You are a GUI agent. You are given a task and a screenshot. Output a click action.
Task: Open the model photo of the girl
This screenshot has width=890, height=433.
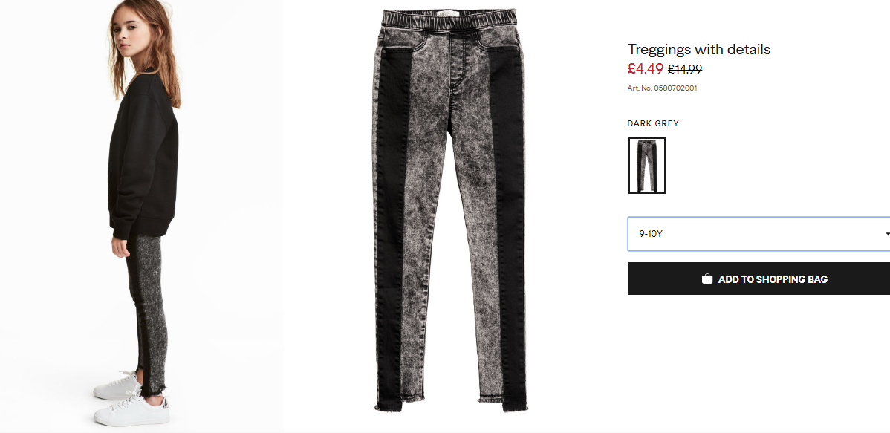click(141, 215)
